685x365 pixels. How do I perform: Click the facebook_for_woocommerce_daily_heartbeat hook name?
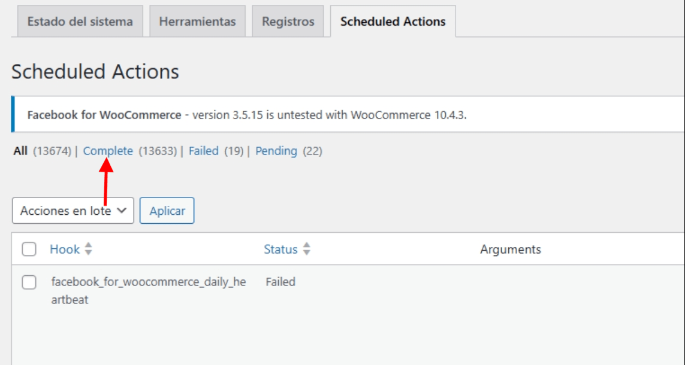tap(148, 290)
